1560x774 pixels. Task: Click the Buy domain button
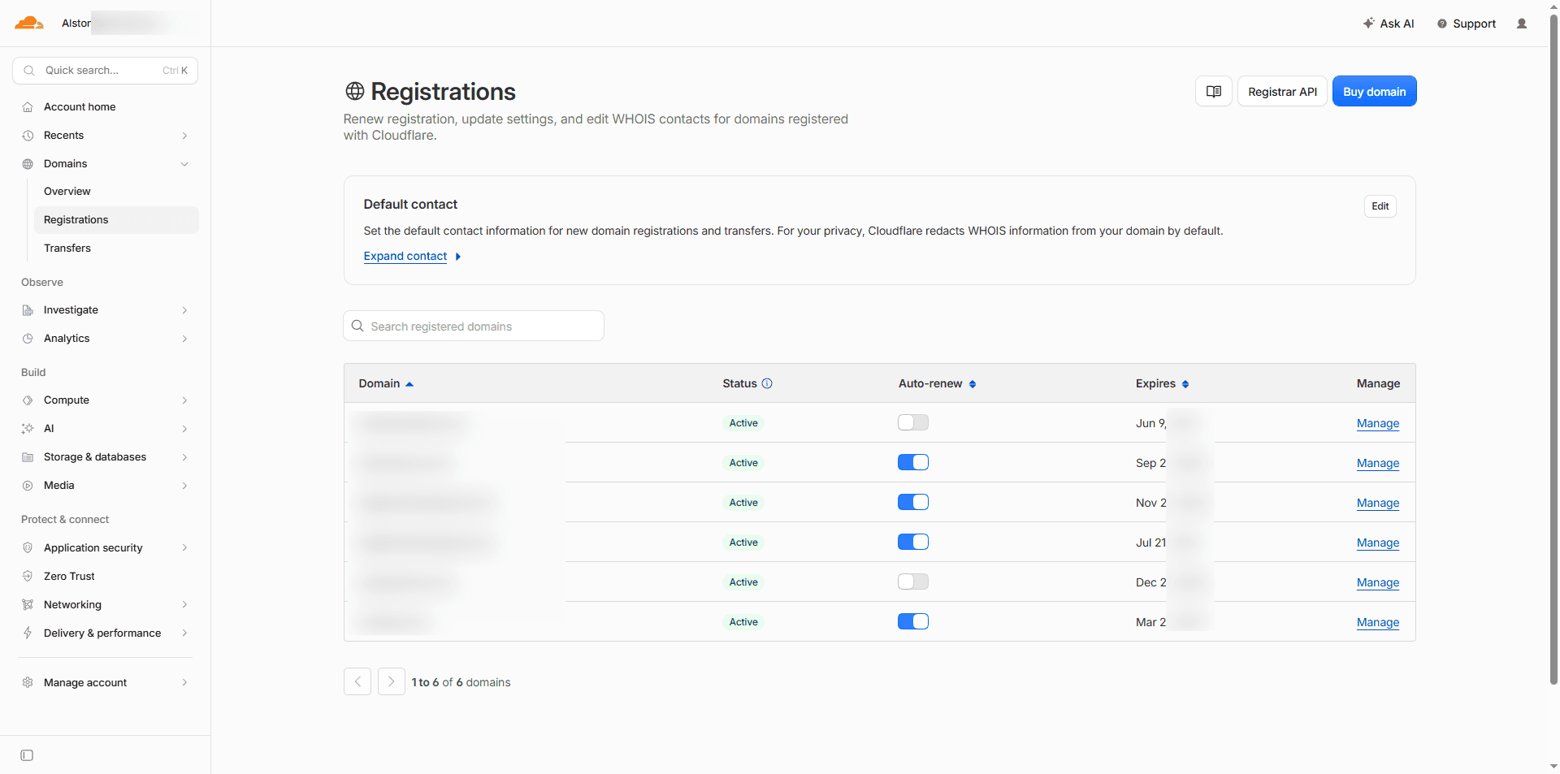click(1374, 92)
